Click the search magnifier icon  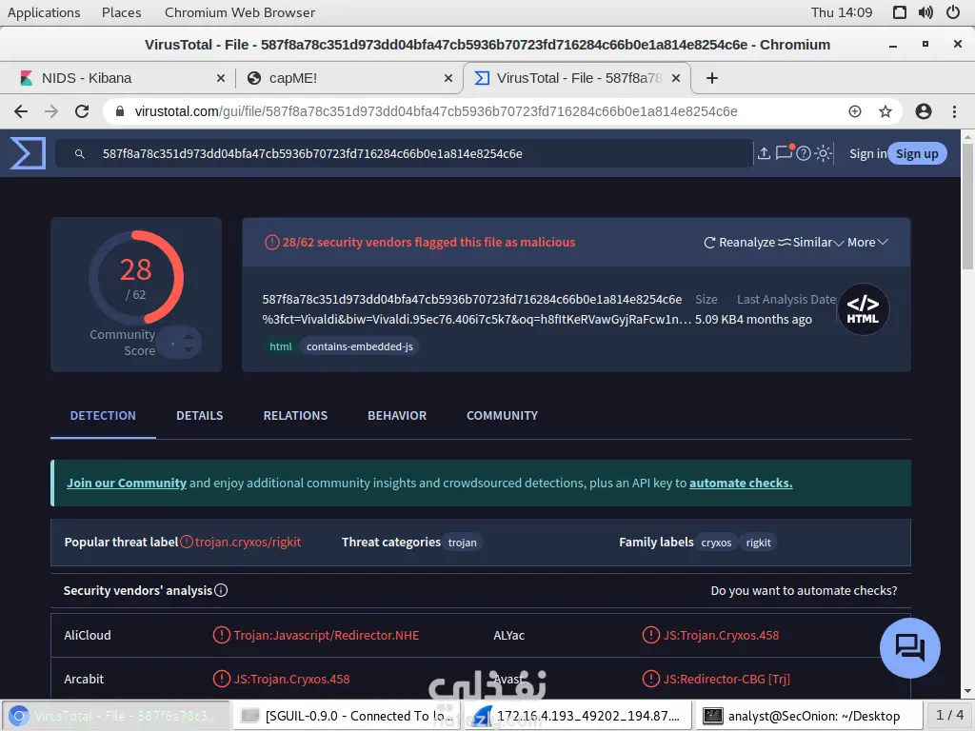point(80,153)
